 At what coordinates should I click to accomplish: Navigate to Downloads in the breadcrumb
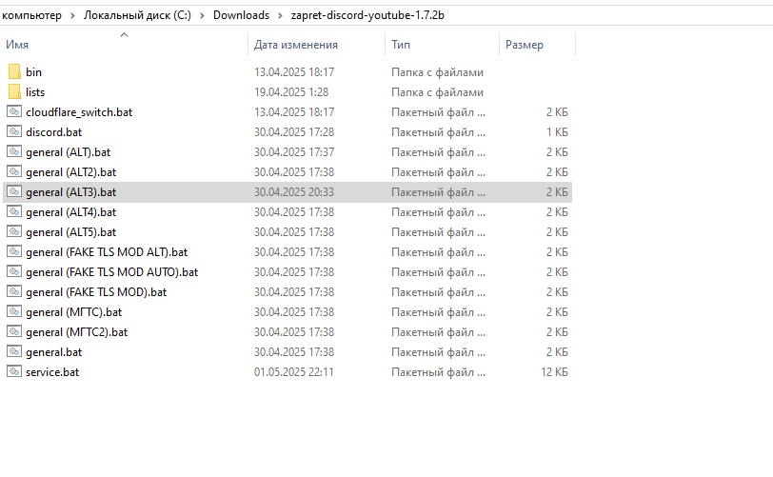click(x=241, y=15)
